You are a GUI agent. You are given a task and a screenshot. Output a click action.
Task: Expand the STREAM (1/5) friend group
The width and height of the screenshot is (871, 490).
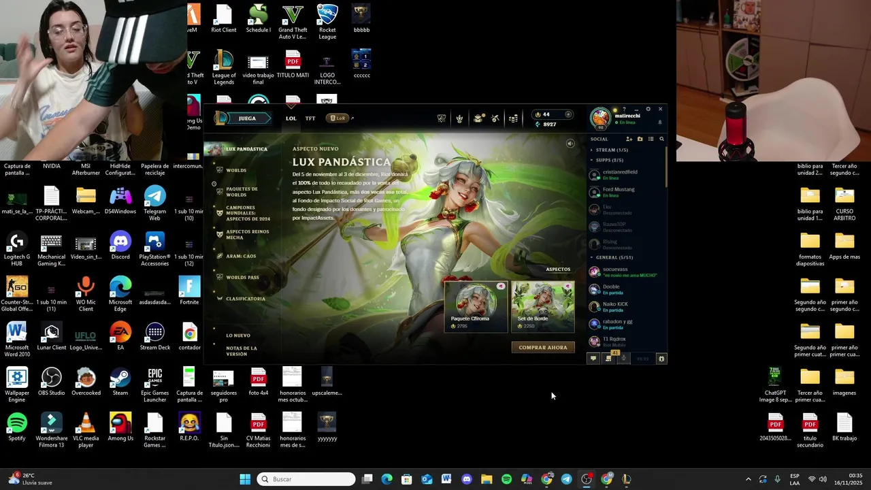[x=610, y=150]
